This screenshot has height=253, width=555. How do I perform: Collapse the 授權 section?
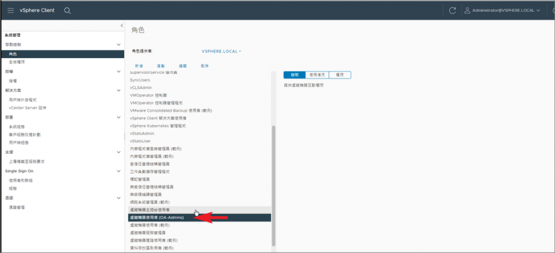pyautogui.click(x=119, y=72)
